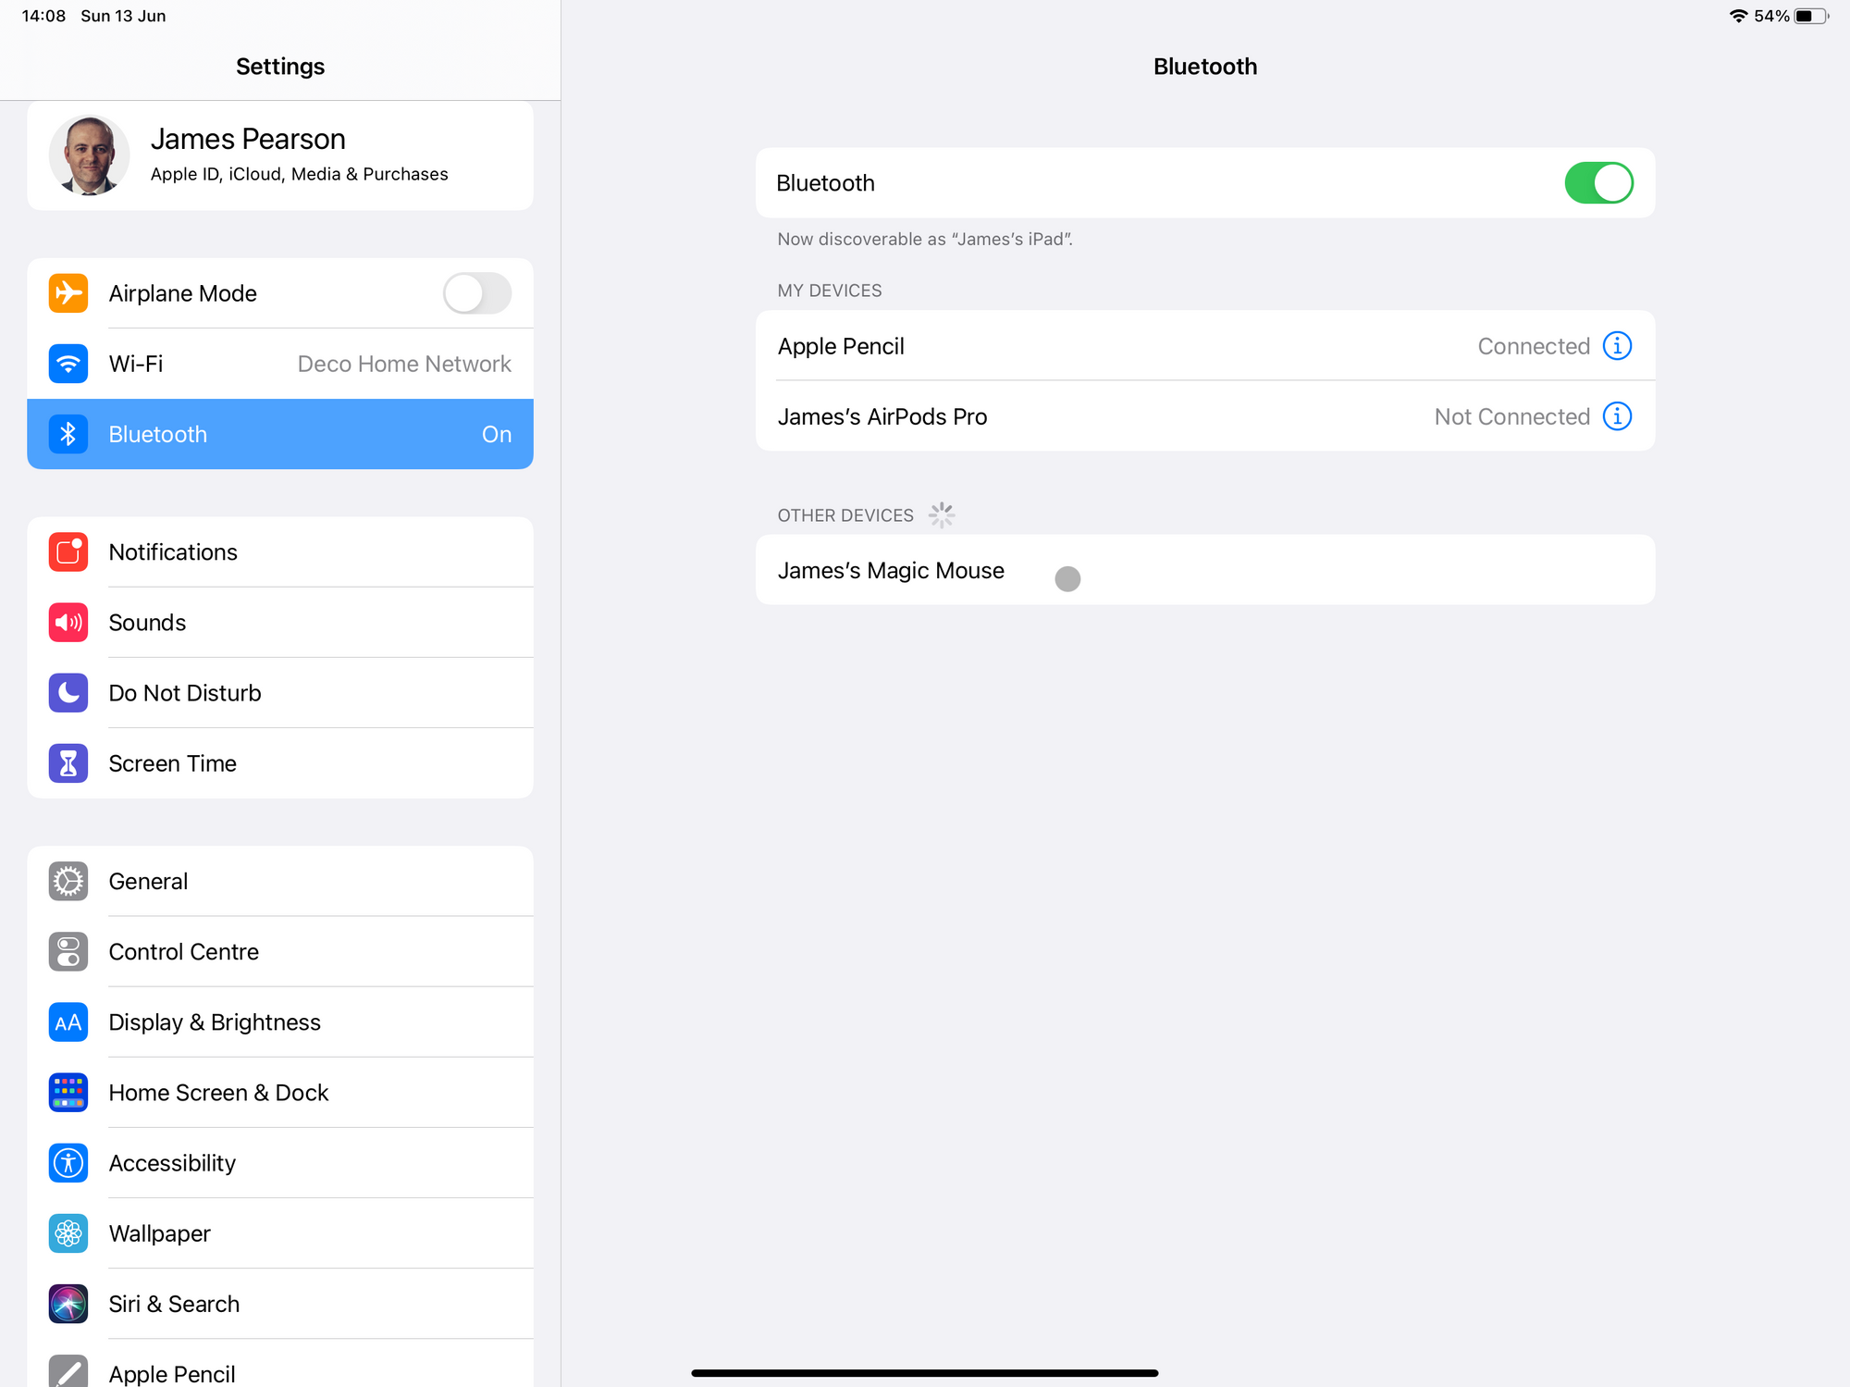This screenshot has width=1850, height=1387.
Task: Tap spinning loading indicator under Other Devices
Action: pos(943,513)
